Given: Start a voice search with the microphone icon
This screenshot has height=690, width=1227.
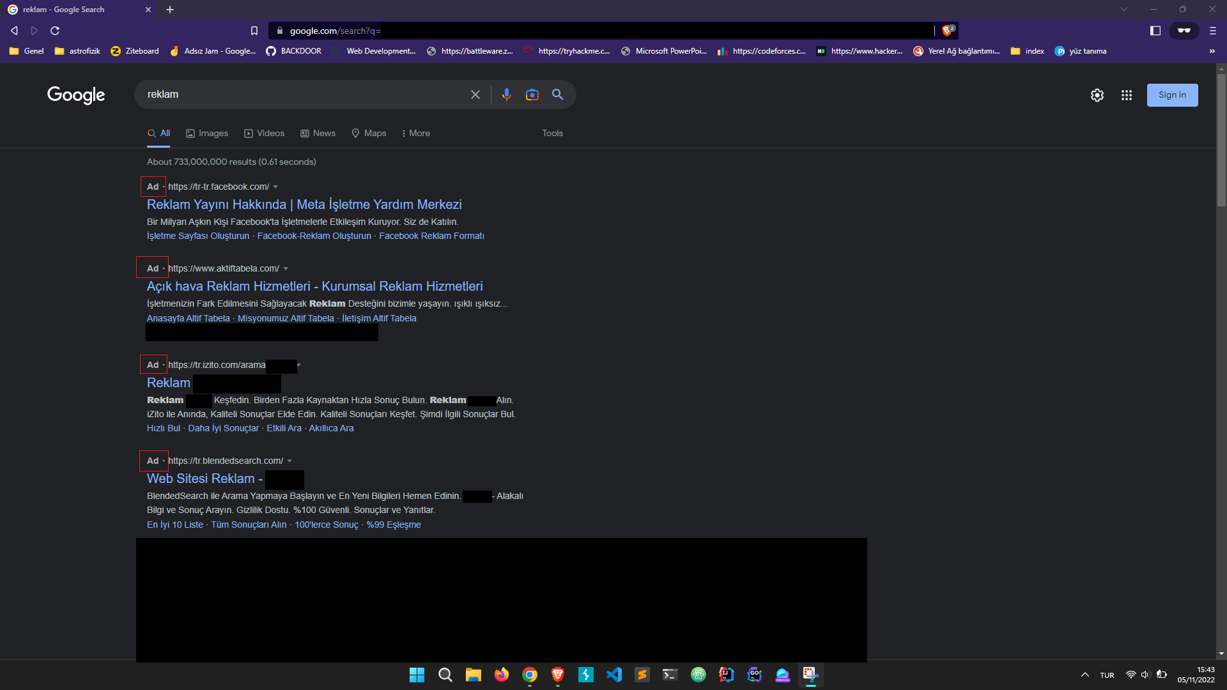Looking at the screenshot, I should [x=507, y=94].
